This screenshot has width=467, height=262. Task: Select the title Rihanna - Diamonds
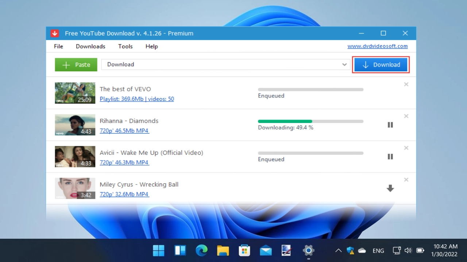[129, 121]
